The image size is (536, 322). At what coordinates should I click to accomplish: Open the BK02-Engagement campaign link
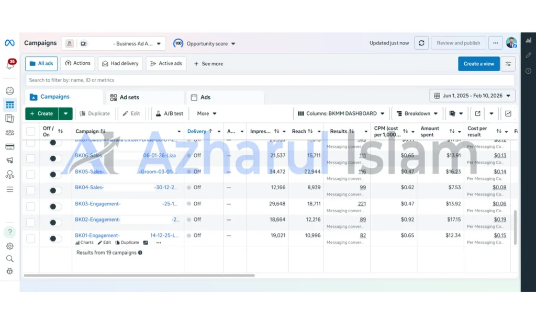pyautogui.click(x=98, y=220)
